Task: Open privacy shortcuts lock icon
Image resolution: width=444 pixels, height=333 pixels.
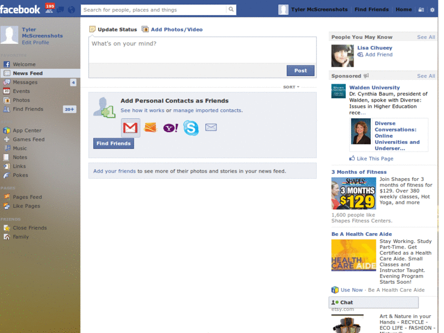Action: [421, 9]
